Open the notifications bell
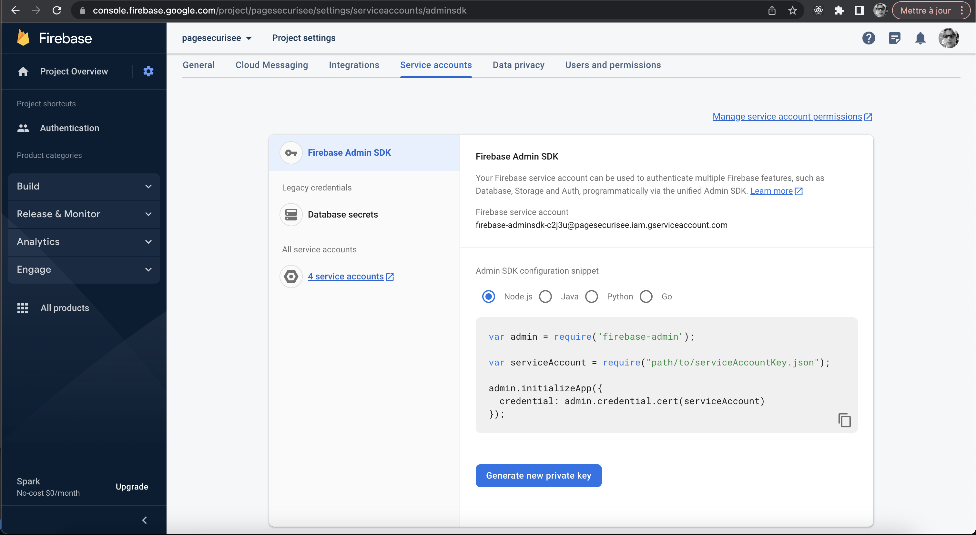The height and width of the screenshot is (535, 976). pos(920,38)
